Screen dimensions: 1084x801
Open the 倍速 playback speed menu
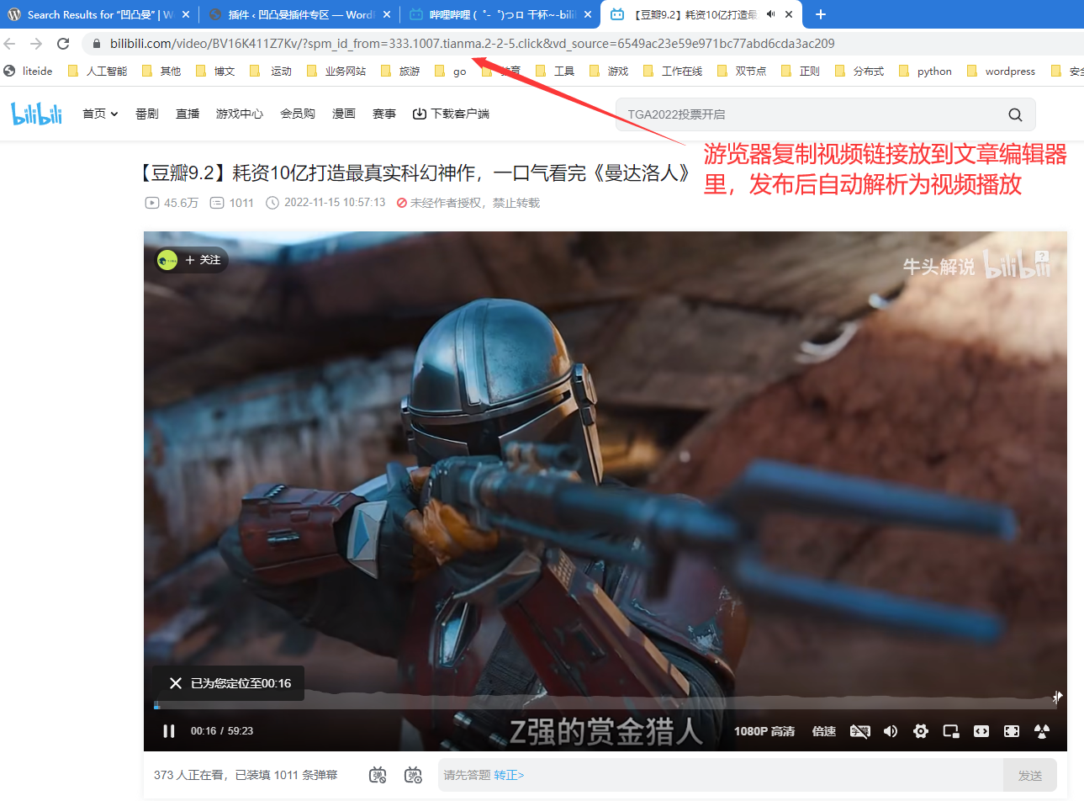[x=824, y=731]
